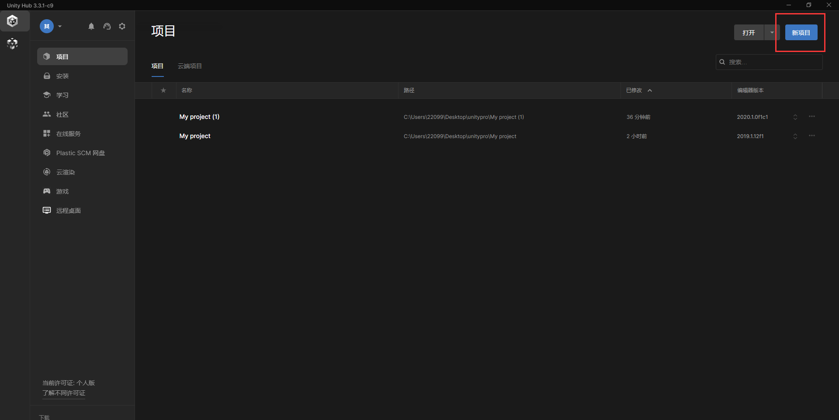Image resolution: width=839 pixels, height=420 pixels.
Task: Change editor version for My project (1)
Action: (795, 117)
